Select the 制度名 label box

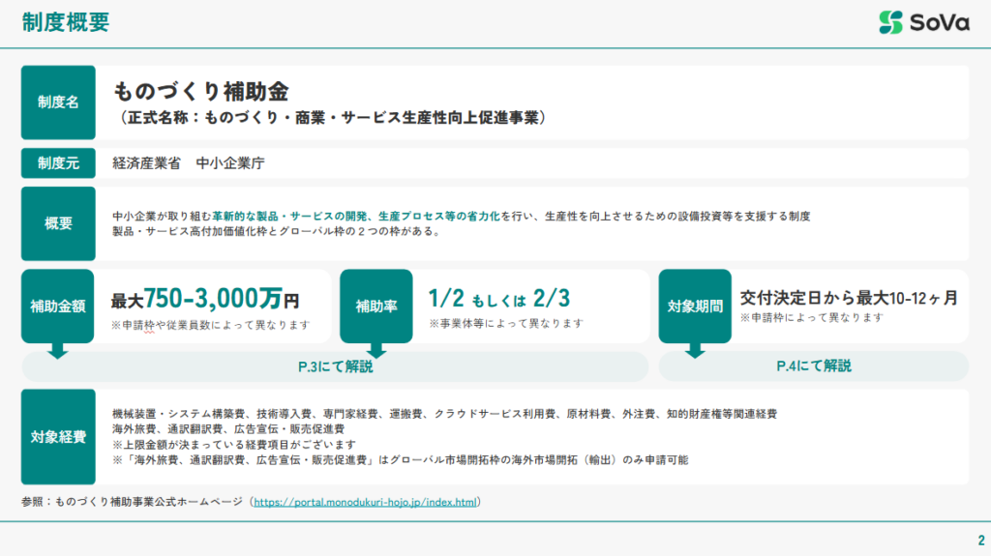click(x=58, y=102)
